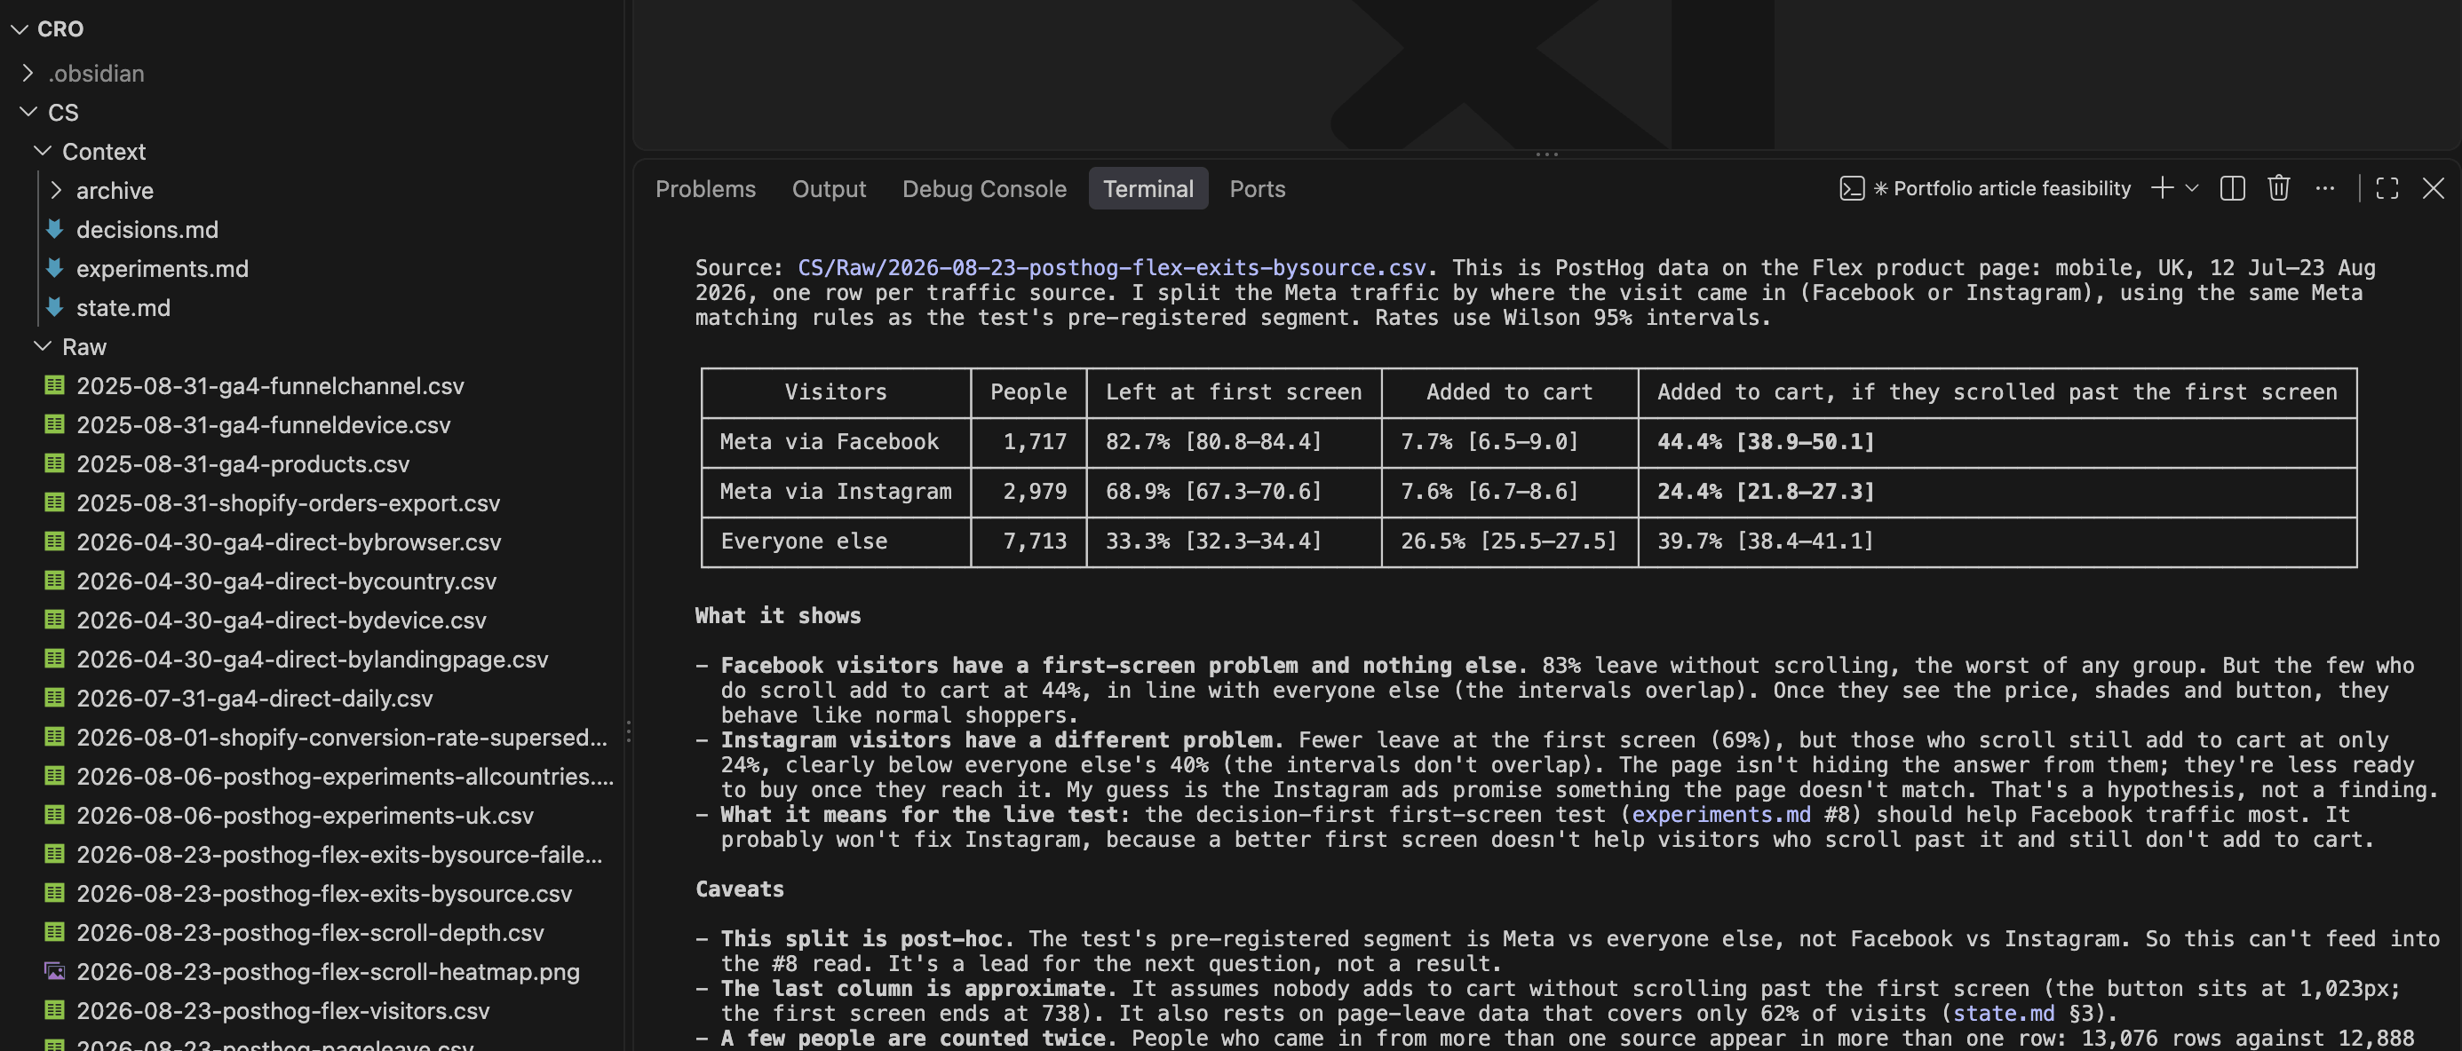The image size is (2462, 1051).
Task: Split the terminal panel
Action: click(2233, 188)
